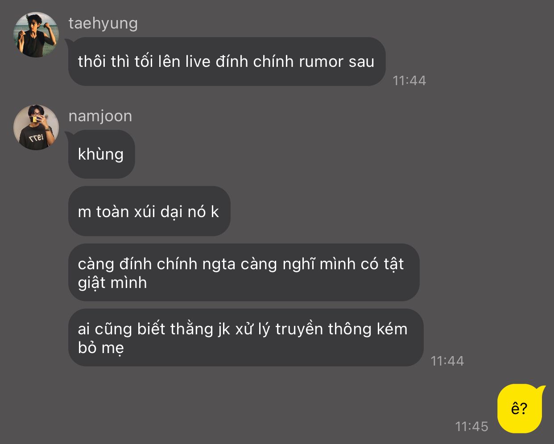Click the word 'live' in the first bubble
Image resolution: width=554 pixels, height=444 pixels.
point(198,62)
